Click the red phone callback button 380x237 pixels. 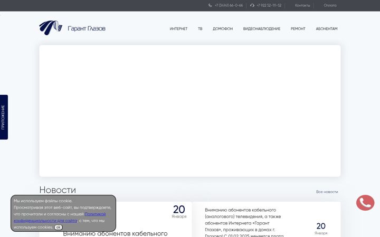click(365, 203)
